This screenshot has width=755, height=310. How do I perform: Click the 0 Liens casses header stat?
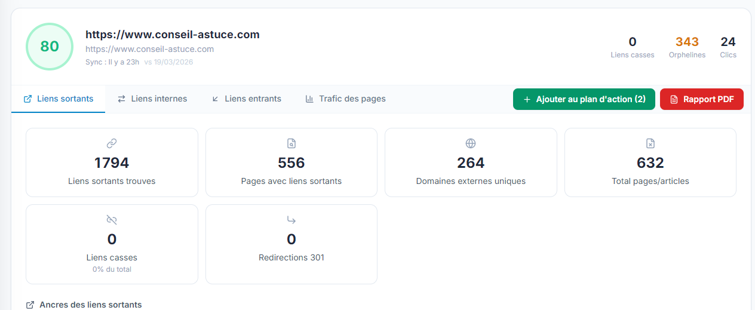[633, 47]
